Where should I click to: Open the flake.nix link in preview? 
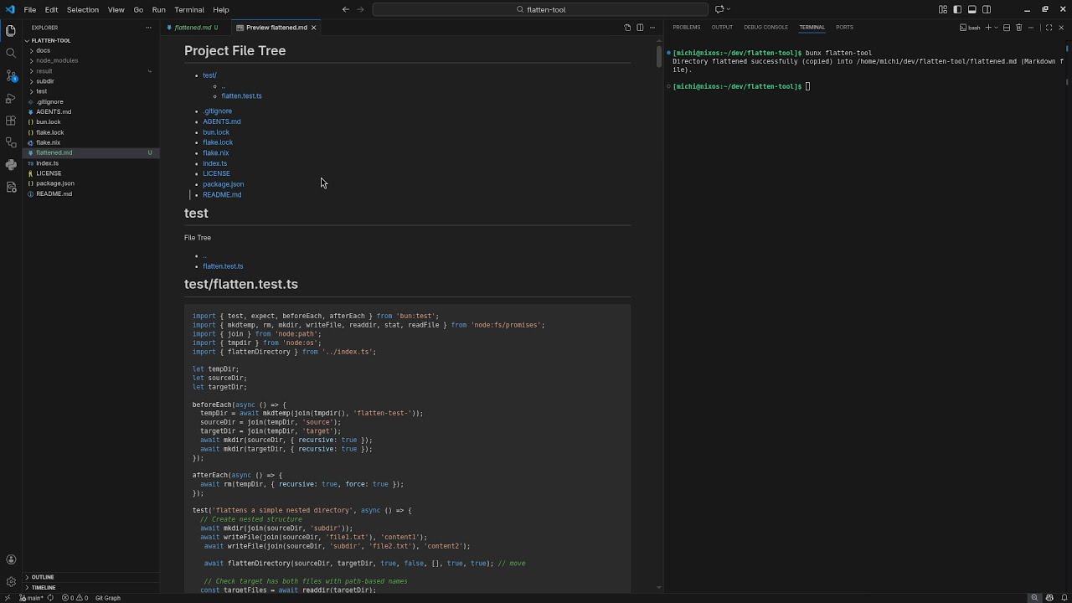pos(215,152)
